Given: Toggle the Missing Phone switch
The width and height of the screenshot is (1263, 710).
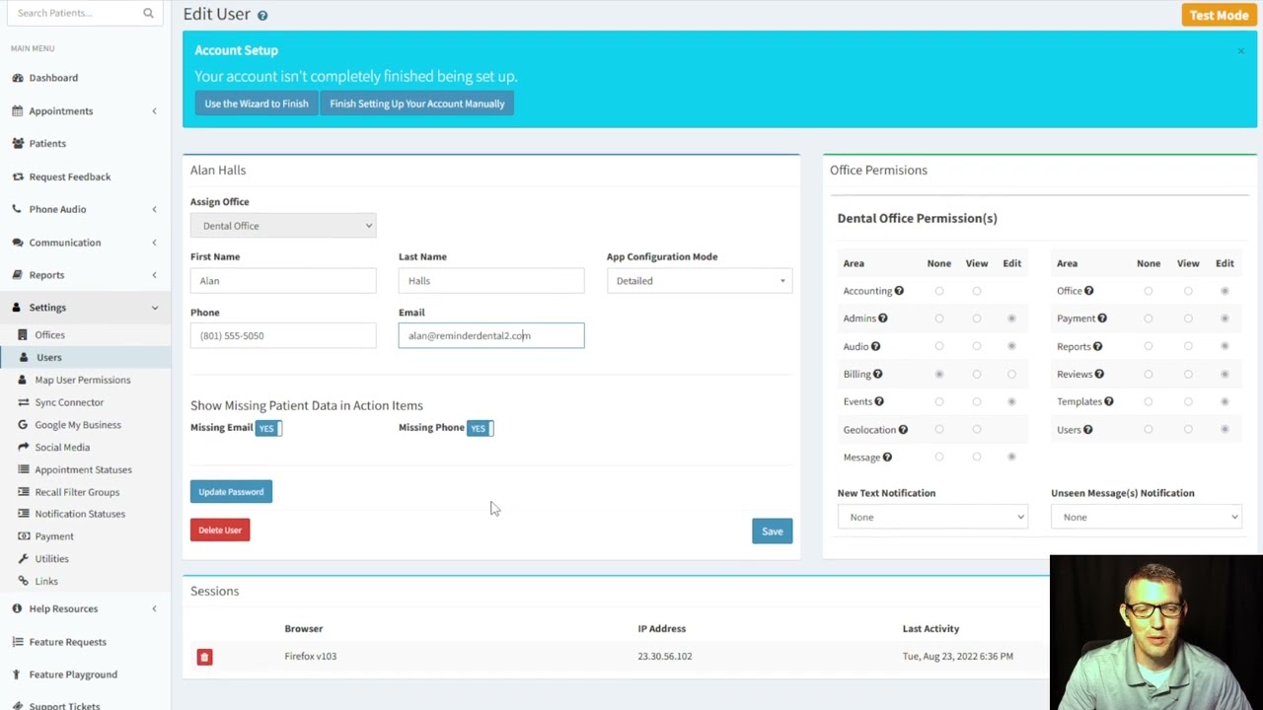Looking at the screenshot, I should tap(481, 428).
